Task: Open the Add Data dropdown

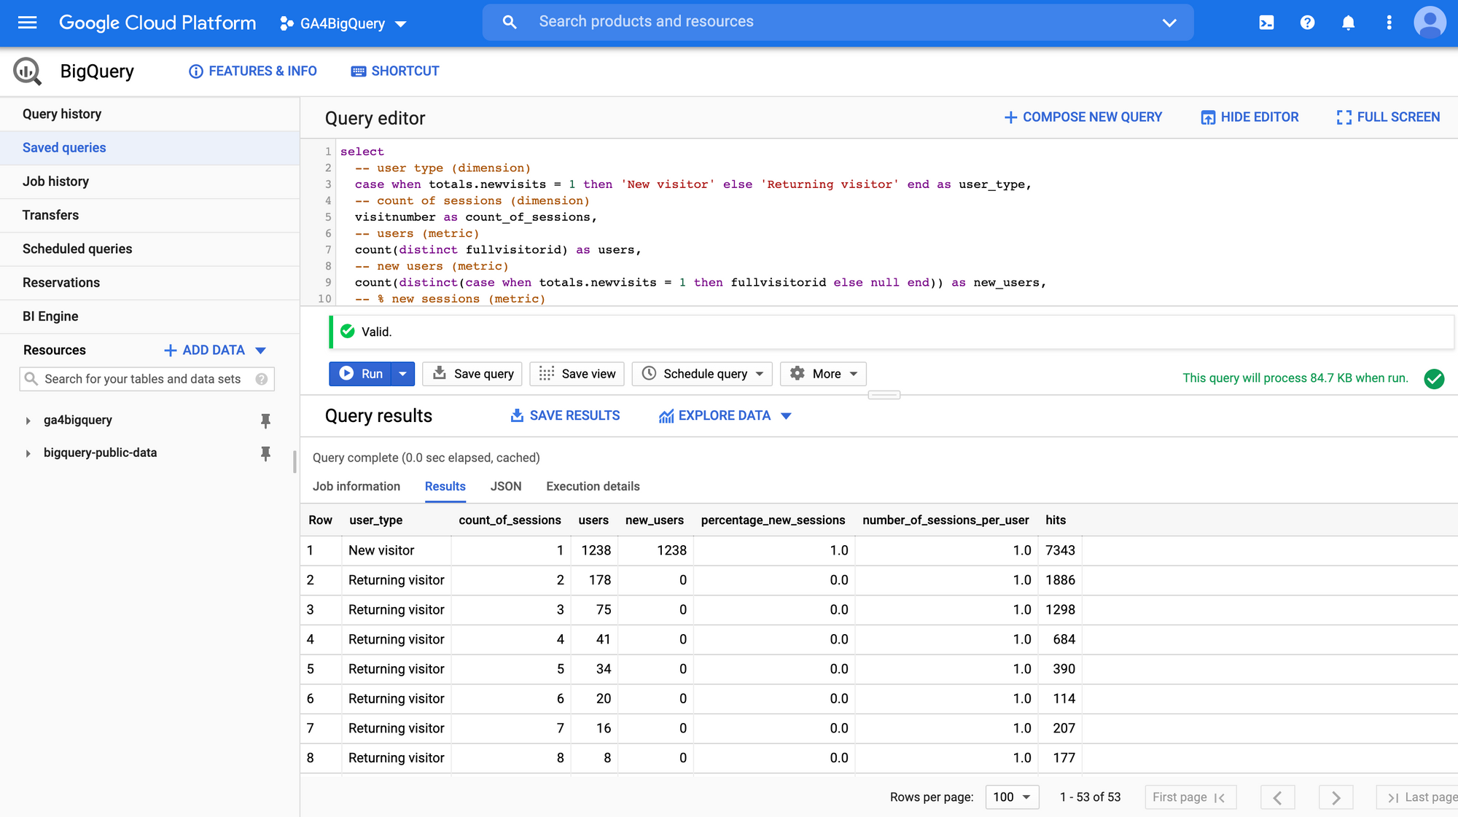Action: coord(216,351)
